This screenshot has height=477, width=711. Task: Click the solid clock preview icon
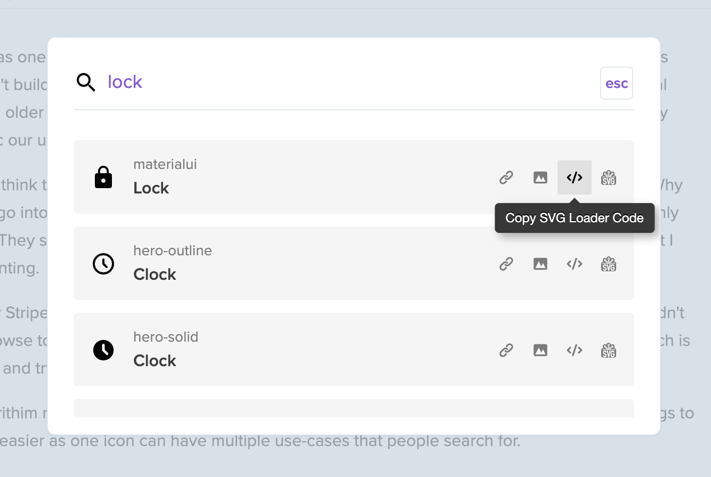tap(103, 350)
